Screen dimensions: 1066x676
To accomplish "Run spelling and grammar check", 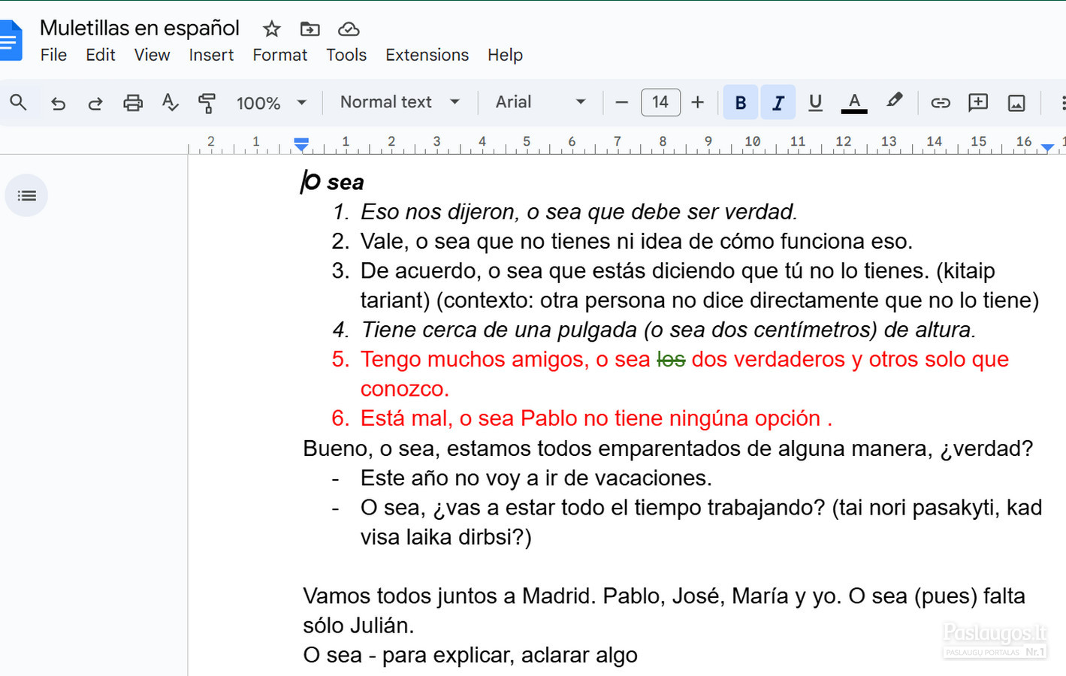I will [171, 103].
